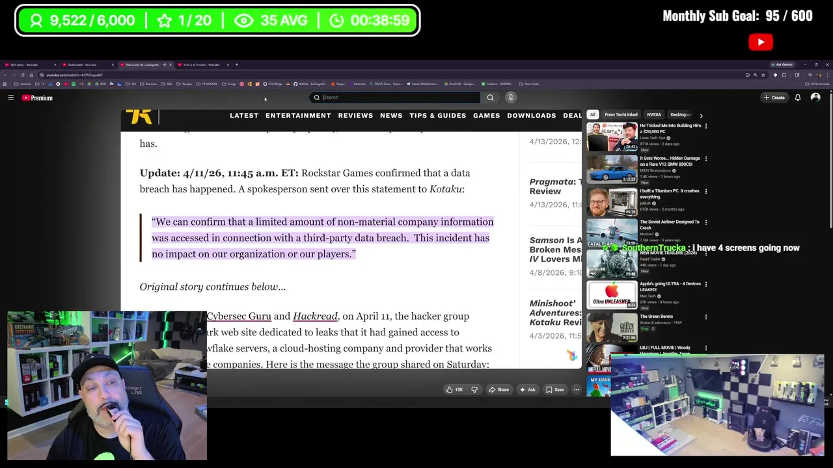Open I built a Titanium PC video
The image size is (833, 468).
[x=612, y=201]
